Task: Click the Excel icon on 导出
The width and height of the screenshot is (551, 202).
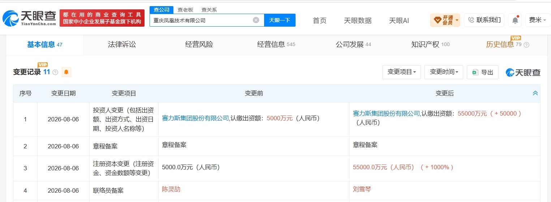Action: [475, 72]
